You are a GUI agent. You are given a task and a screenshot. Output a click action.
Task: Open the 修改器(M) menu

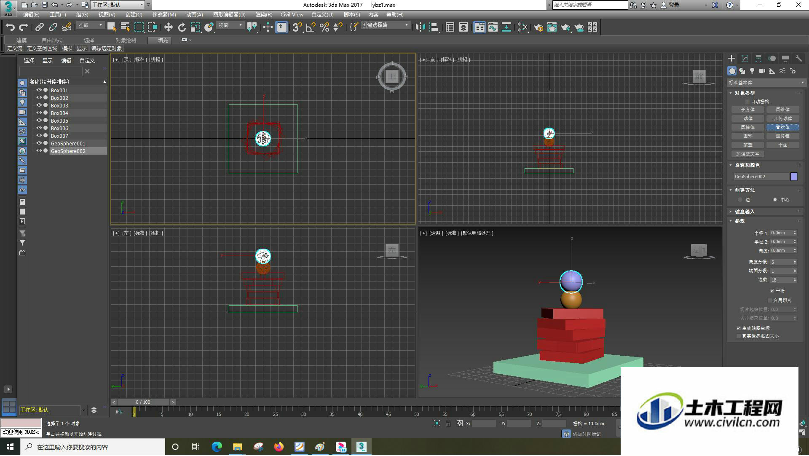164,14
